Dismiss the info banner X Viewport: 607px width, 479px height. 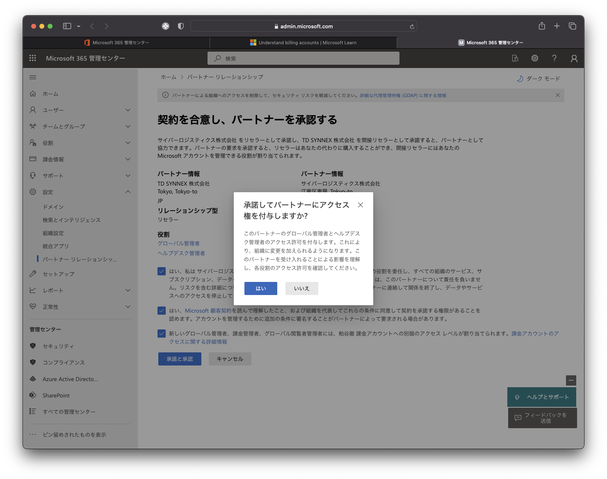[558, 95]
